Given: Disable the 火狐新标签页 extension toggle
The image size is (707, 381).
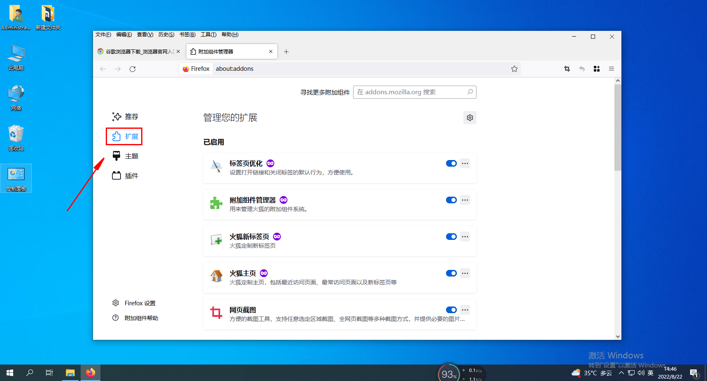Looking at the screenshot, I should 451,237.
